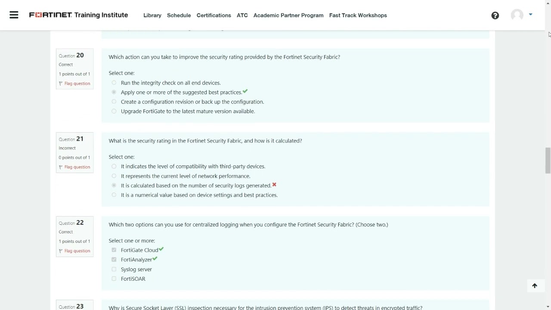Open Fast Track Workshops page
This screenshot has width=551, height=310.
click(x=358, y=15)
